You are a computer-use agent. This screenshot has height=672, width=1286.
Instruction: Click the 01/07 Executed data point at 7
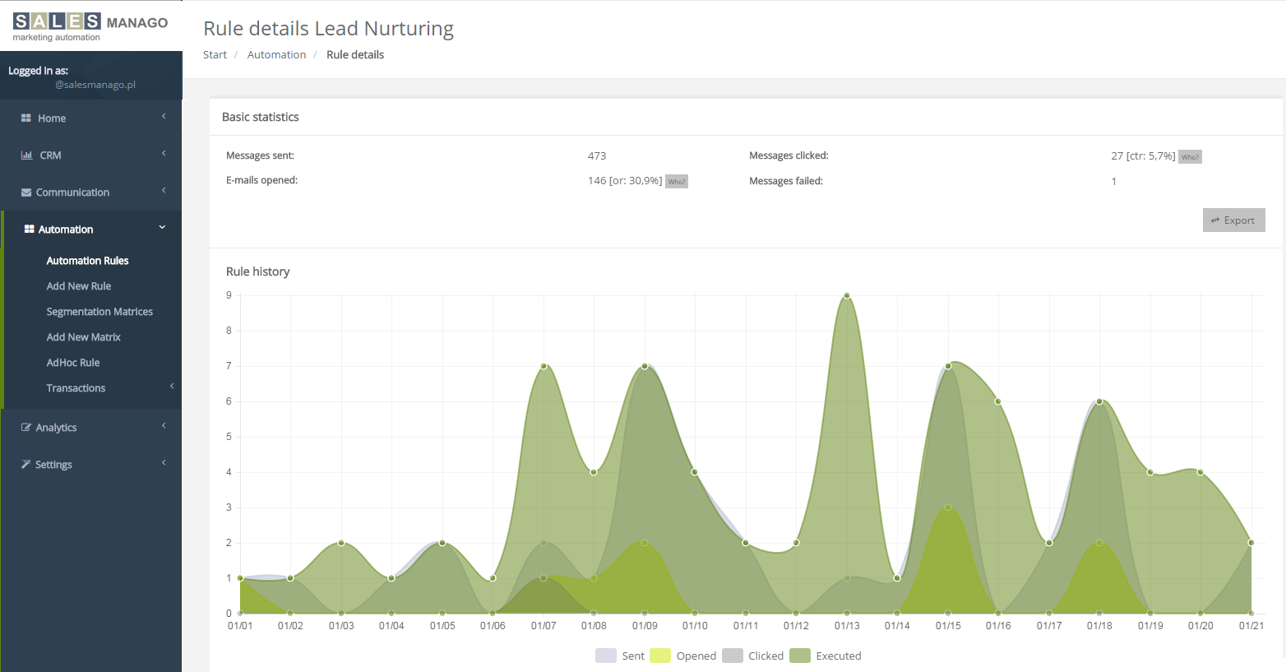[544, 366]
